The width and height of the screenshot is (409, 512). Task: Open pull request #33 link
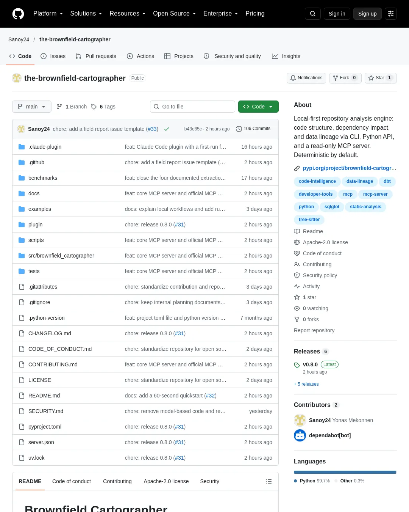pos(152,129)
